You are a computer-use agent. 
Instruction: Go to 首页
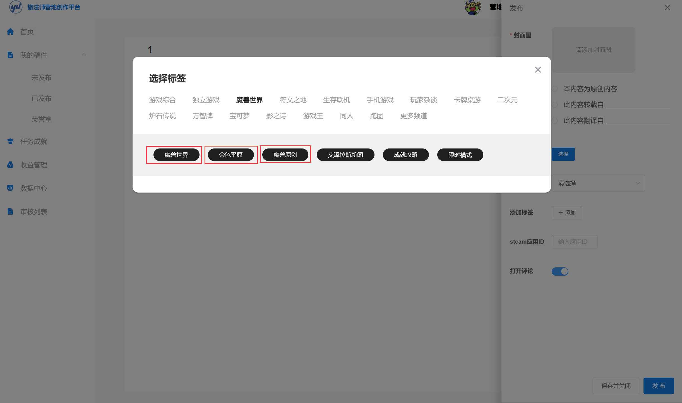click(27, 32)
